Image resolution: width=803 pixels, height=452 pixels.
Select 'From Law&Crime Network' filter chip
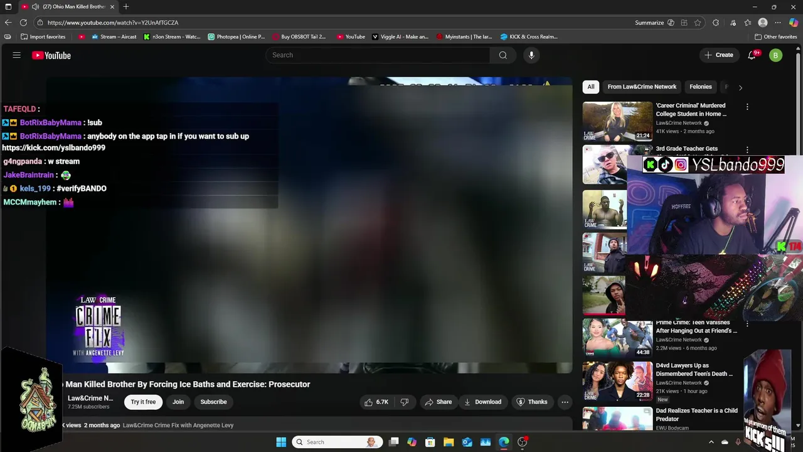pyautogui.click(x=642, y=87)
